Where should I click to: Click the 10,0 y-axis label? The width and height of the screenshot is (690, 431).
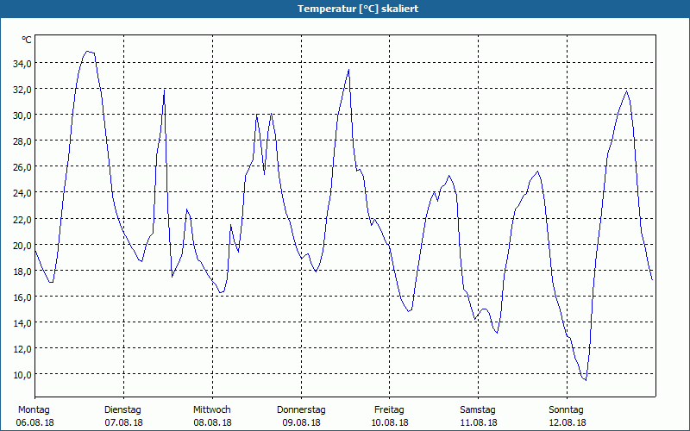point(22,375)
